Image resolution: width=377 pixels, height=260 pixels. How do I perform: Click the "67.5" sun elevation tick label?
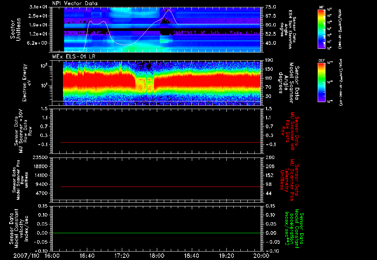coord(271,16)
